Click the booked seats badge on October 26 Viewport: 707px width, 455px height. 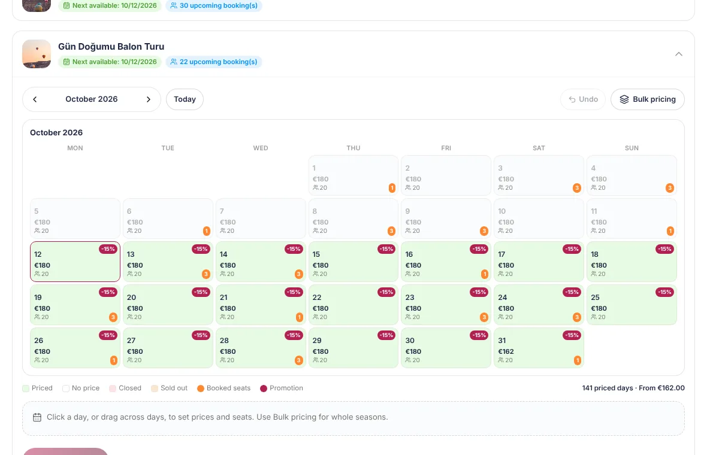point(114,360)
